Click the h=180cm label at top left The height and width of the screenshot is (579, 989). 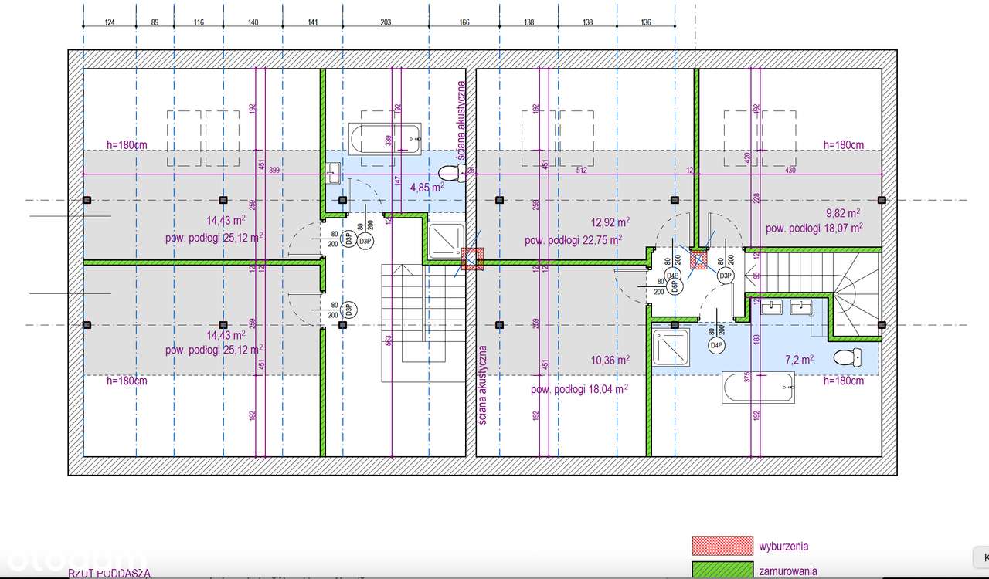click(x=127, y=145)
